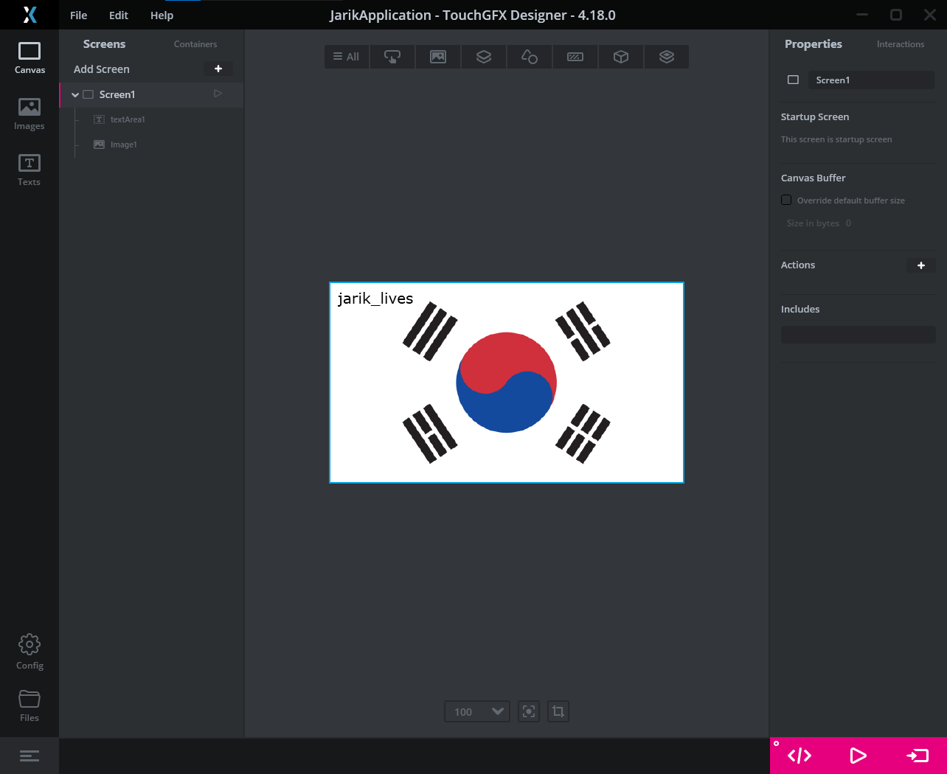Click the Canvas Buffer heading
This screenshot has height=774, width=947.
814,178
